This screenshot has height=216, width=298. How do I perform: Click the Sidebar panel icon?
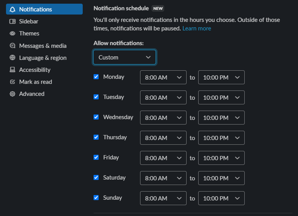[x=13, y=22]
